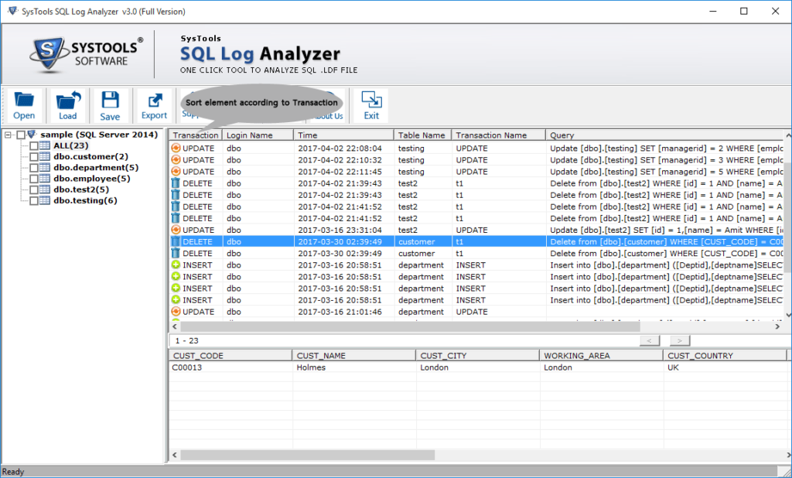Screen dimensions: 792x478
Task: Check the dbo.department(5) checkbox
Action: [x=33, y=168]
